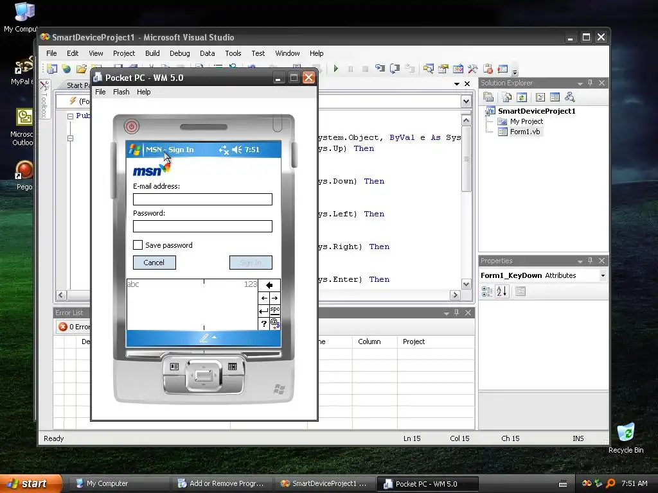The image size is (658, 493).
Task: Open the method dropdown above the code editor
Action: pyautogui.click(x=466, y=101)
